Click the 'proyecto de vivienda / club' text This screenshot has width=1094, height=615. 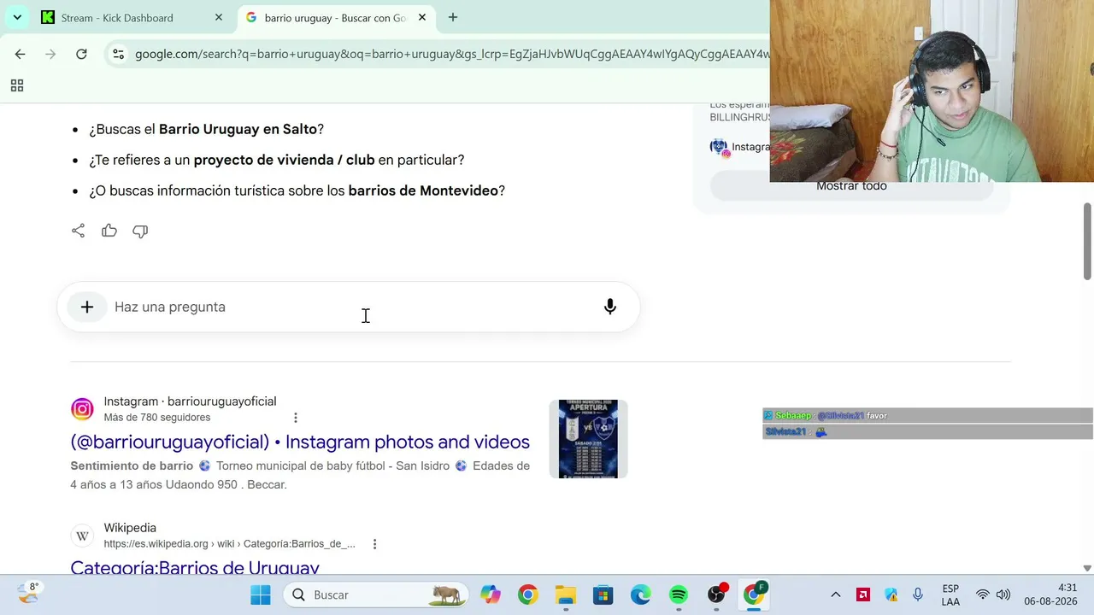[284, 160]
